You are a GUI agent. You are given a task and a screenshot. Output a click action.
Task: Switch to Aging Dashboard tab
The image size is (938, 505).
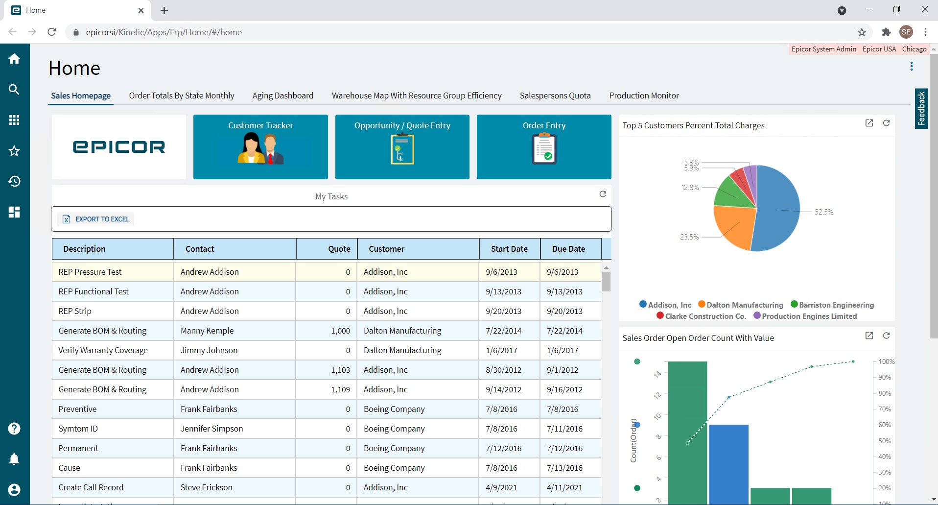282,96
